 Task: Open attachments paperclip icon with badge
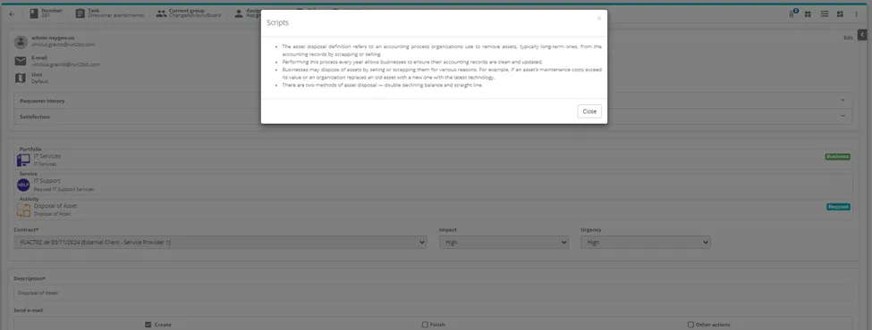tap(792, 13)
